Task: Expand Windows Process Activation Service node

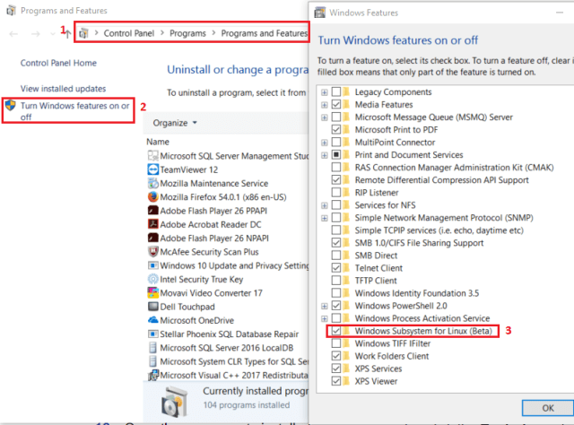Action: [x=325, y=318]
